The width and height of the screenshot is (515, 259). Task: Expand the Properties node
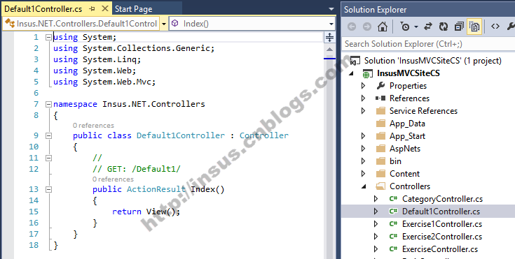[x=363, y=86]
